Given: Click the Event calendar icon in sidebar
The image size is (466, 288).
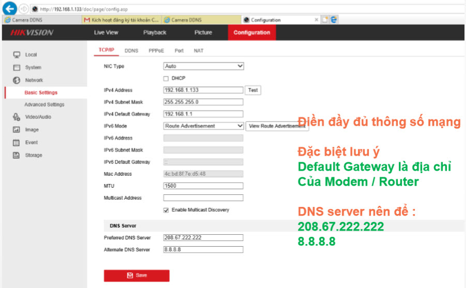Looking at the screenshot, I should coord(17,143).
